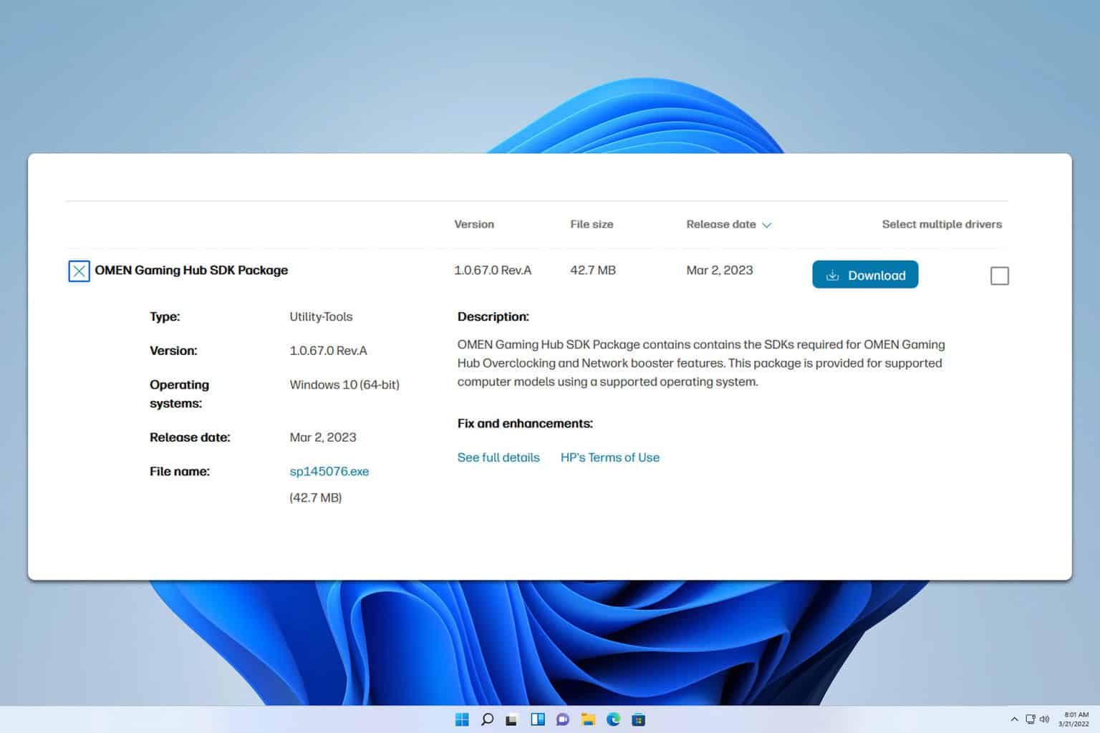Open the Windows Start menu
The image size is (1100, 733).
[x=462, y=719]
